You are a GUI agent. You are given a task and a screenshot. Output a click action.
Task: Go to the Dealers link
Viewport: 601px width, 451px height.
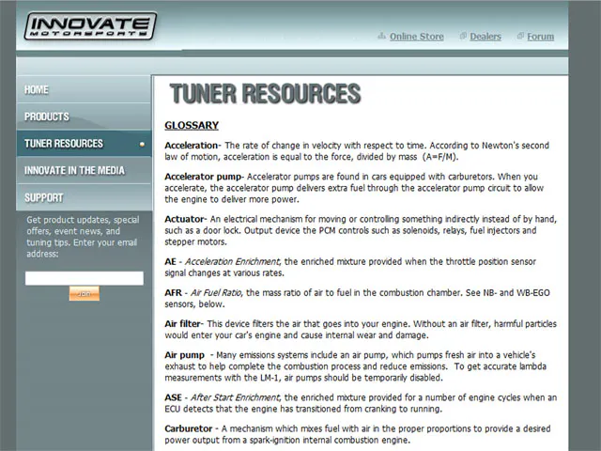(485, 37)
